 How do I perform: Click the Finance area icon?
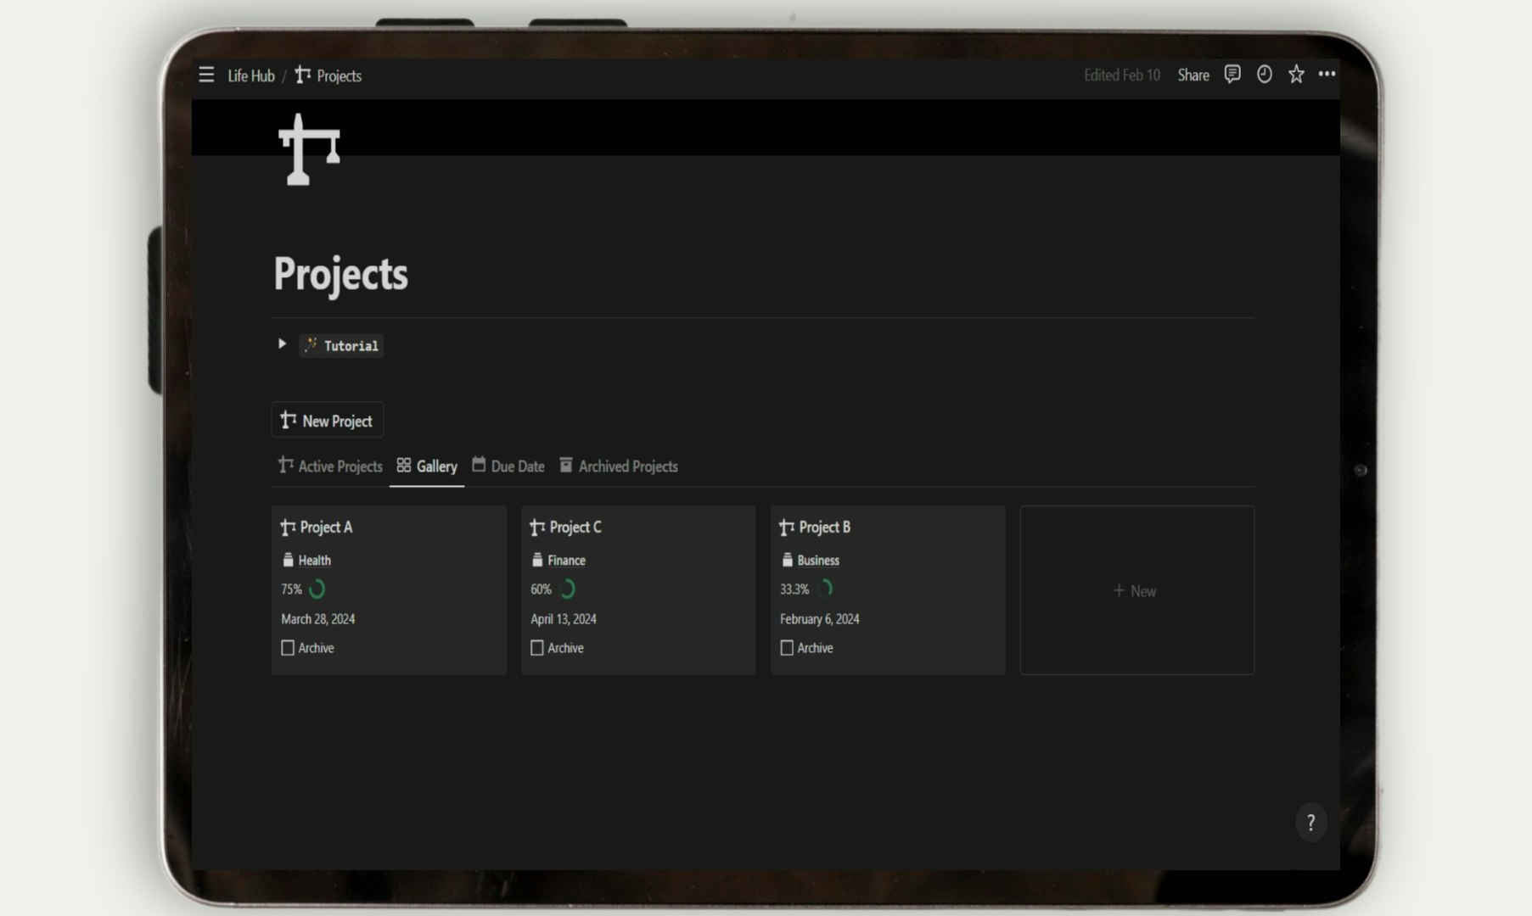[x=537, y=560]
